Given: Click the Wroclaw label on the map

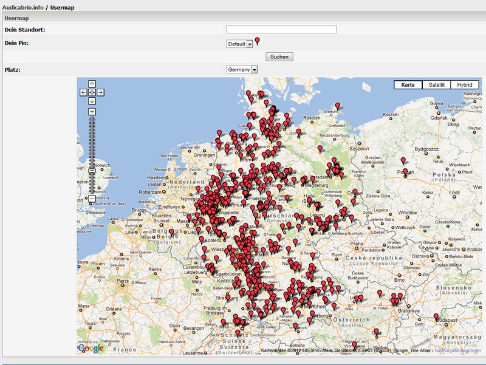Looking at the screenshot, I should click(408, 213).
